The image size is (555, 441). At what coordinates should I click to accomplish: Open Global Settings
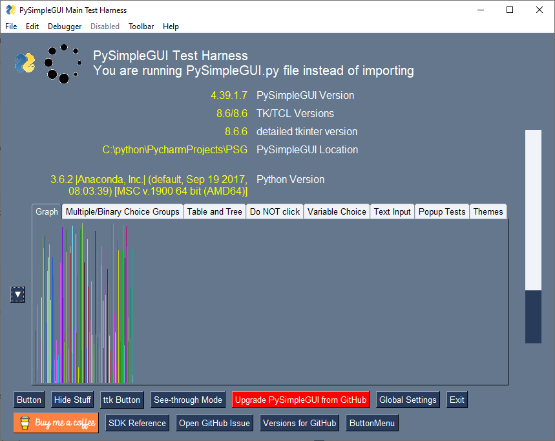[x=408, y=400]
